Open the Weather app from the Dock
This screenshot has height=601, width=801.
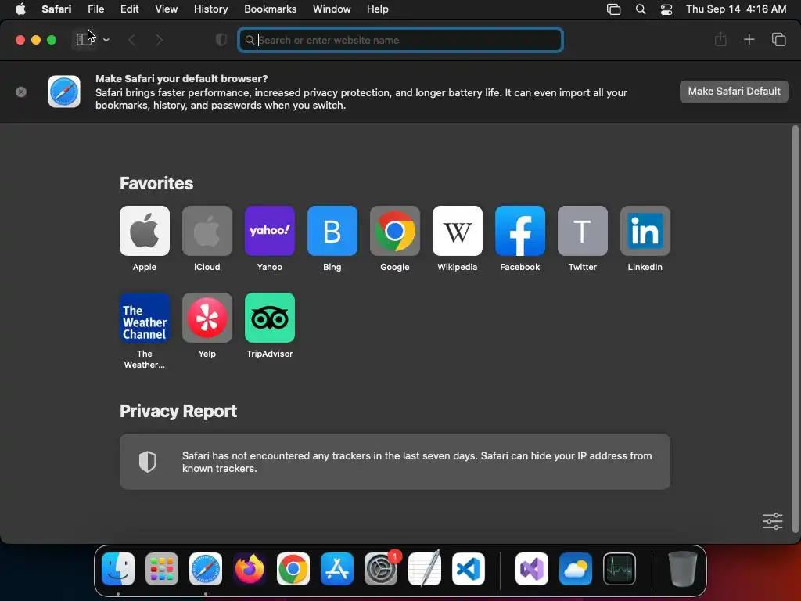click(576, 569)
